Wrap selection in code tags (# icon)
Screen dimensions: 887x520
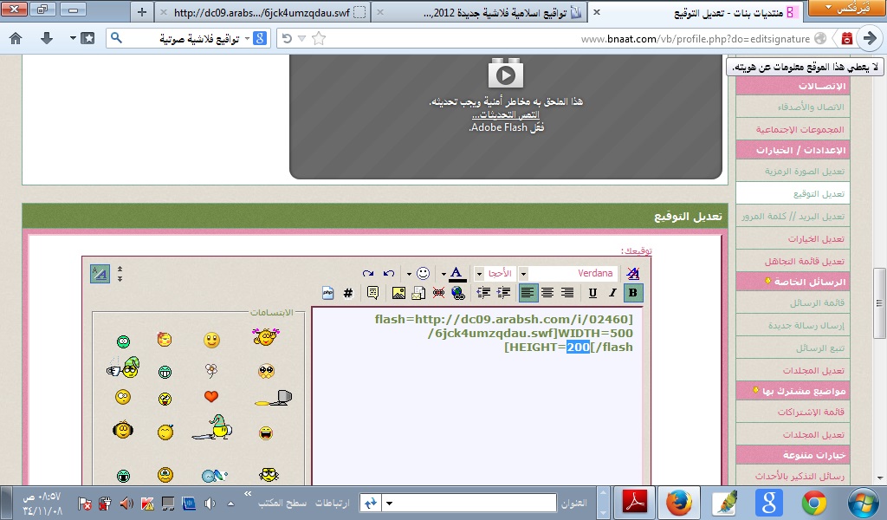click(x=348, y=293)
